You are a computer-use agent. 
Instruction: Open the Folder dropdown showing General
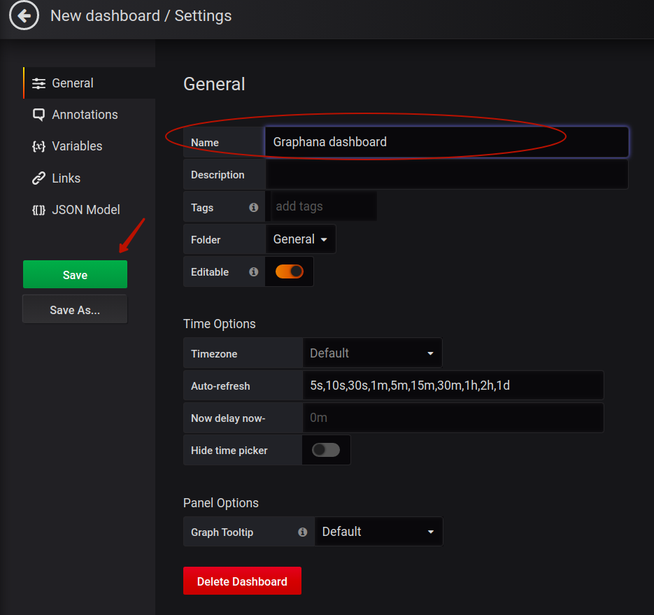click(x=300, y=239)
